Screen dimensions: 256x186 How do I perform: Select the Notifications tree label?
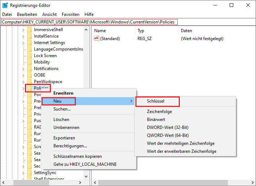[x=46, y=69]
